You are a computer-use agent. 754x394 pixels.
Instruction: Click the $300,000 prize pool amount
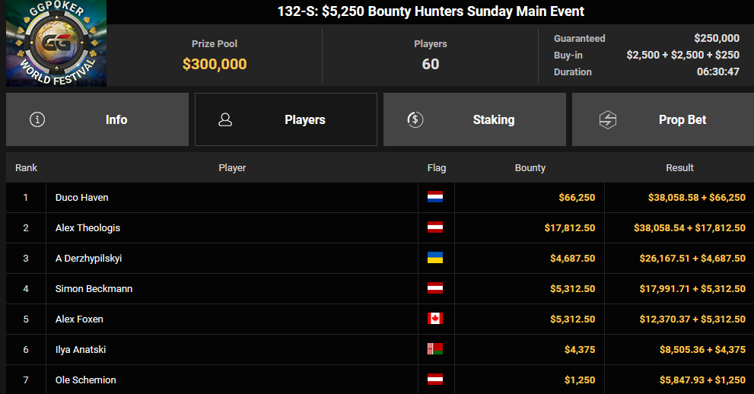click(x=215, y=65)
